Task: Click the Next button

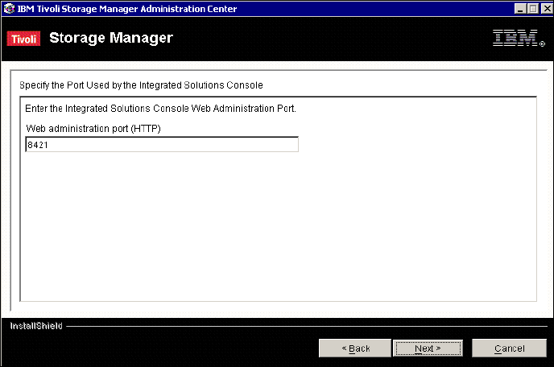Action: coord(428,348)
